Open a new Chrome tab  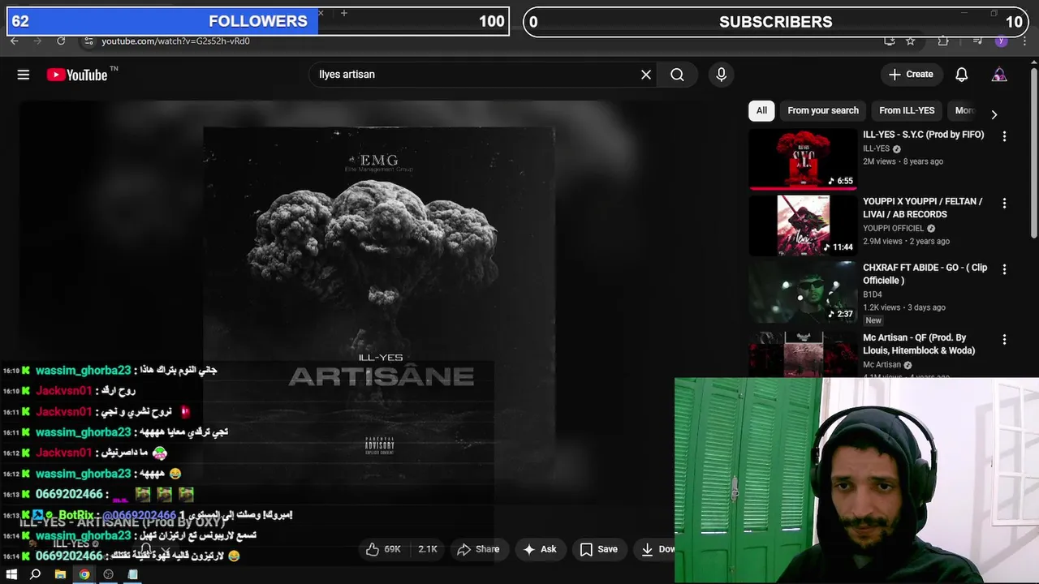pos(344,13)
